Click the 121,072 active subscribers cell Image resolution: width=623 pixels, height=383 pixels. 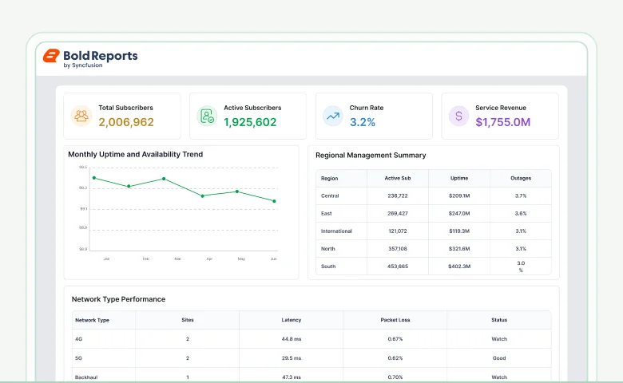click(x=398, y=231)
